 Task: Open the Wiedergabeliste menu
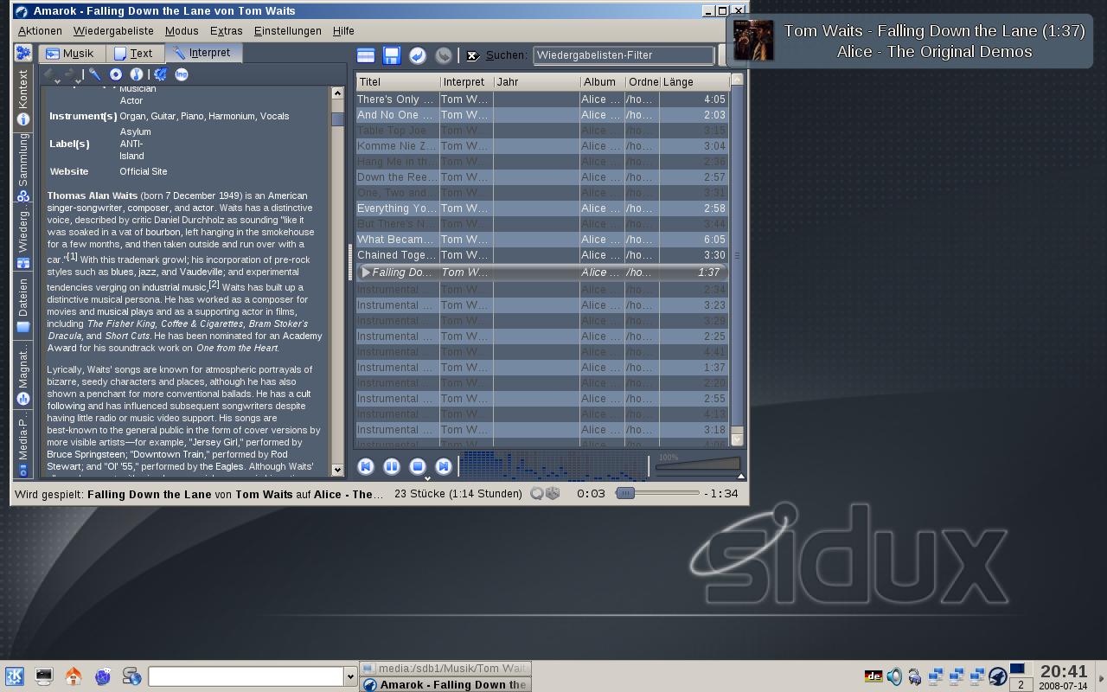[113, 31]
